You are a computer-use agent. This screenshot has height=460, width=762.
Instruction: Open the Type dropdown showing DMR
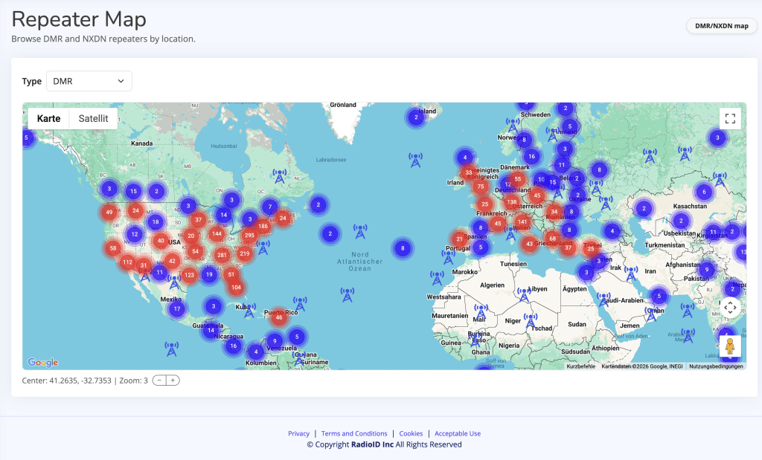[89, 81]
